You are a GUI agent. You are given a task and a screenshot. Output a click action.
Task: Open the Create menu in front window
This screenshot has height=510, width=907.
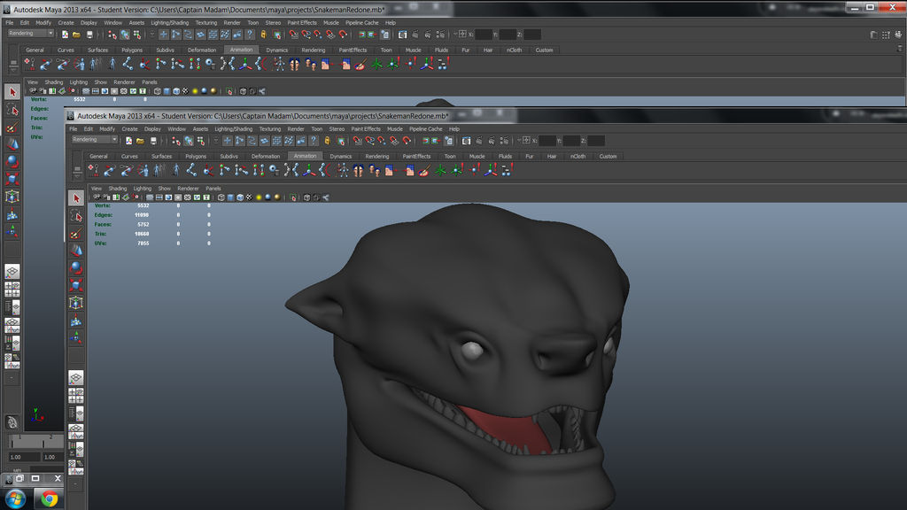129,129
